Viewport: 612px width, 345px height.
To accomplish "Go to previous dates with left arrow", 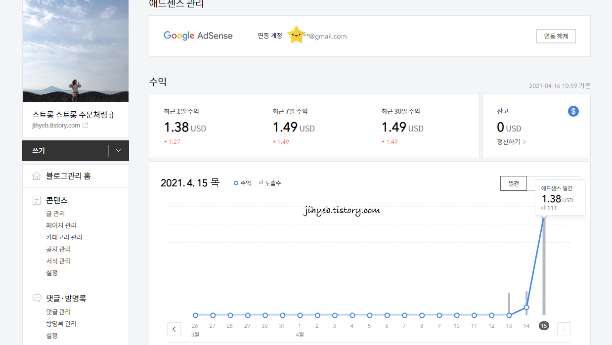I will 174,329.
